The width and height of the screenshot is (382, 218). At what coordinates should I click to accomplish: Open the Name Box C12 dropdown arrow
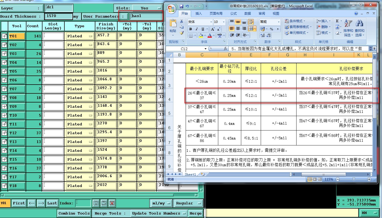(x=206, y=49)
